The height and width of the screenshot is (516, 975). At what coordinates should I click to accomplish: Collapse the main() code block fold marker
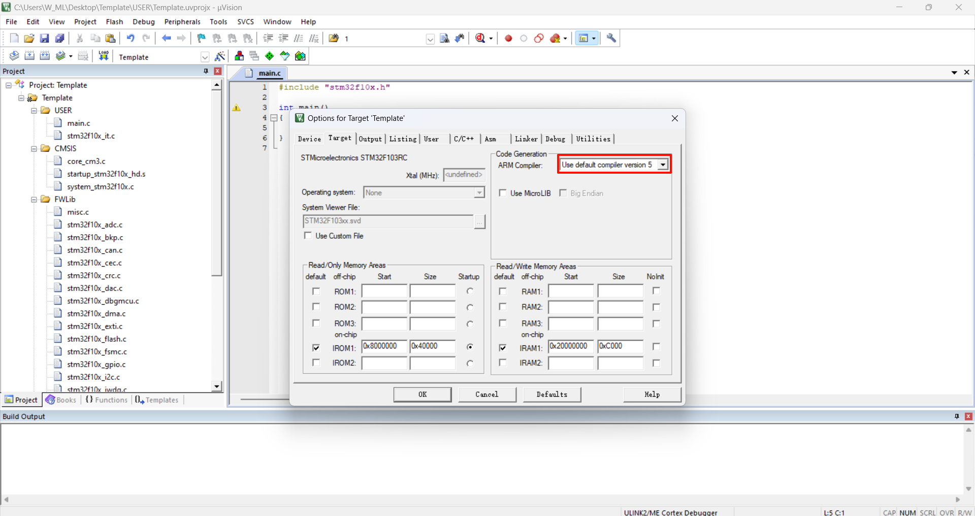point(274,117)
